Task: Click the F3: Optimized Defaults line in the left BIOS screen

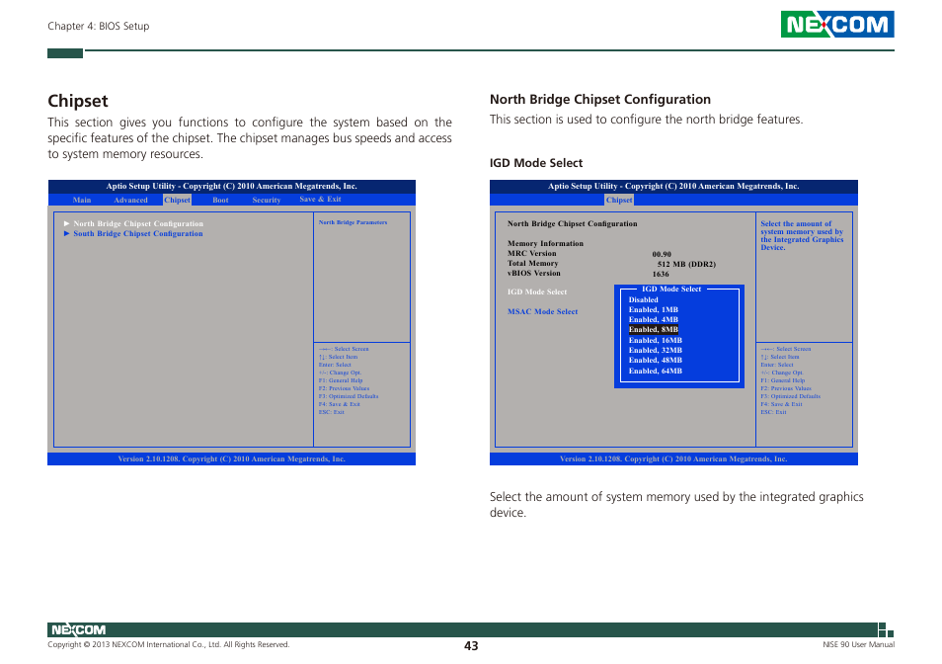Action: click(x=349, y=396)
